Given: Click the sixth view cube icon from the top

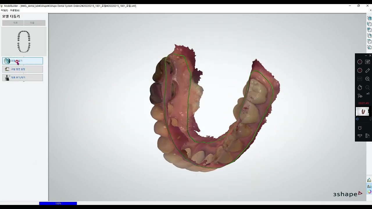Looking at the screenshot, I should click(x=369, y=47).
